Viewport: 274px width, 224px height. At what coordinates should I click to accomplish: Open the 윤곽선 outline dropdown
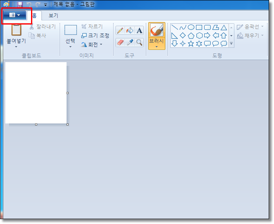pyautogui.click(x=250, y=27)
